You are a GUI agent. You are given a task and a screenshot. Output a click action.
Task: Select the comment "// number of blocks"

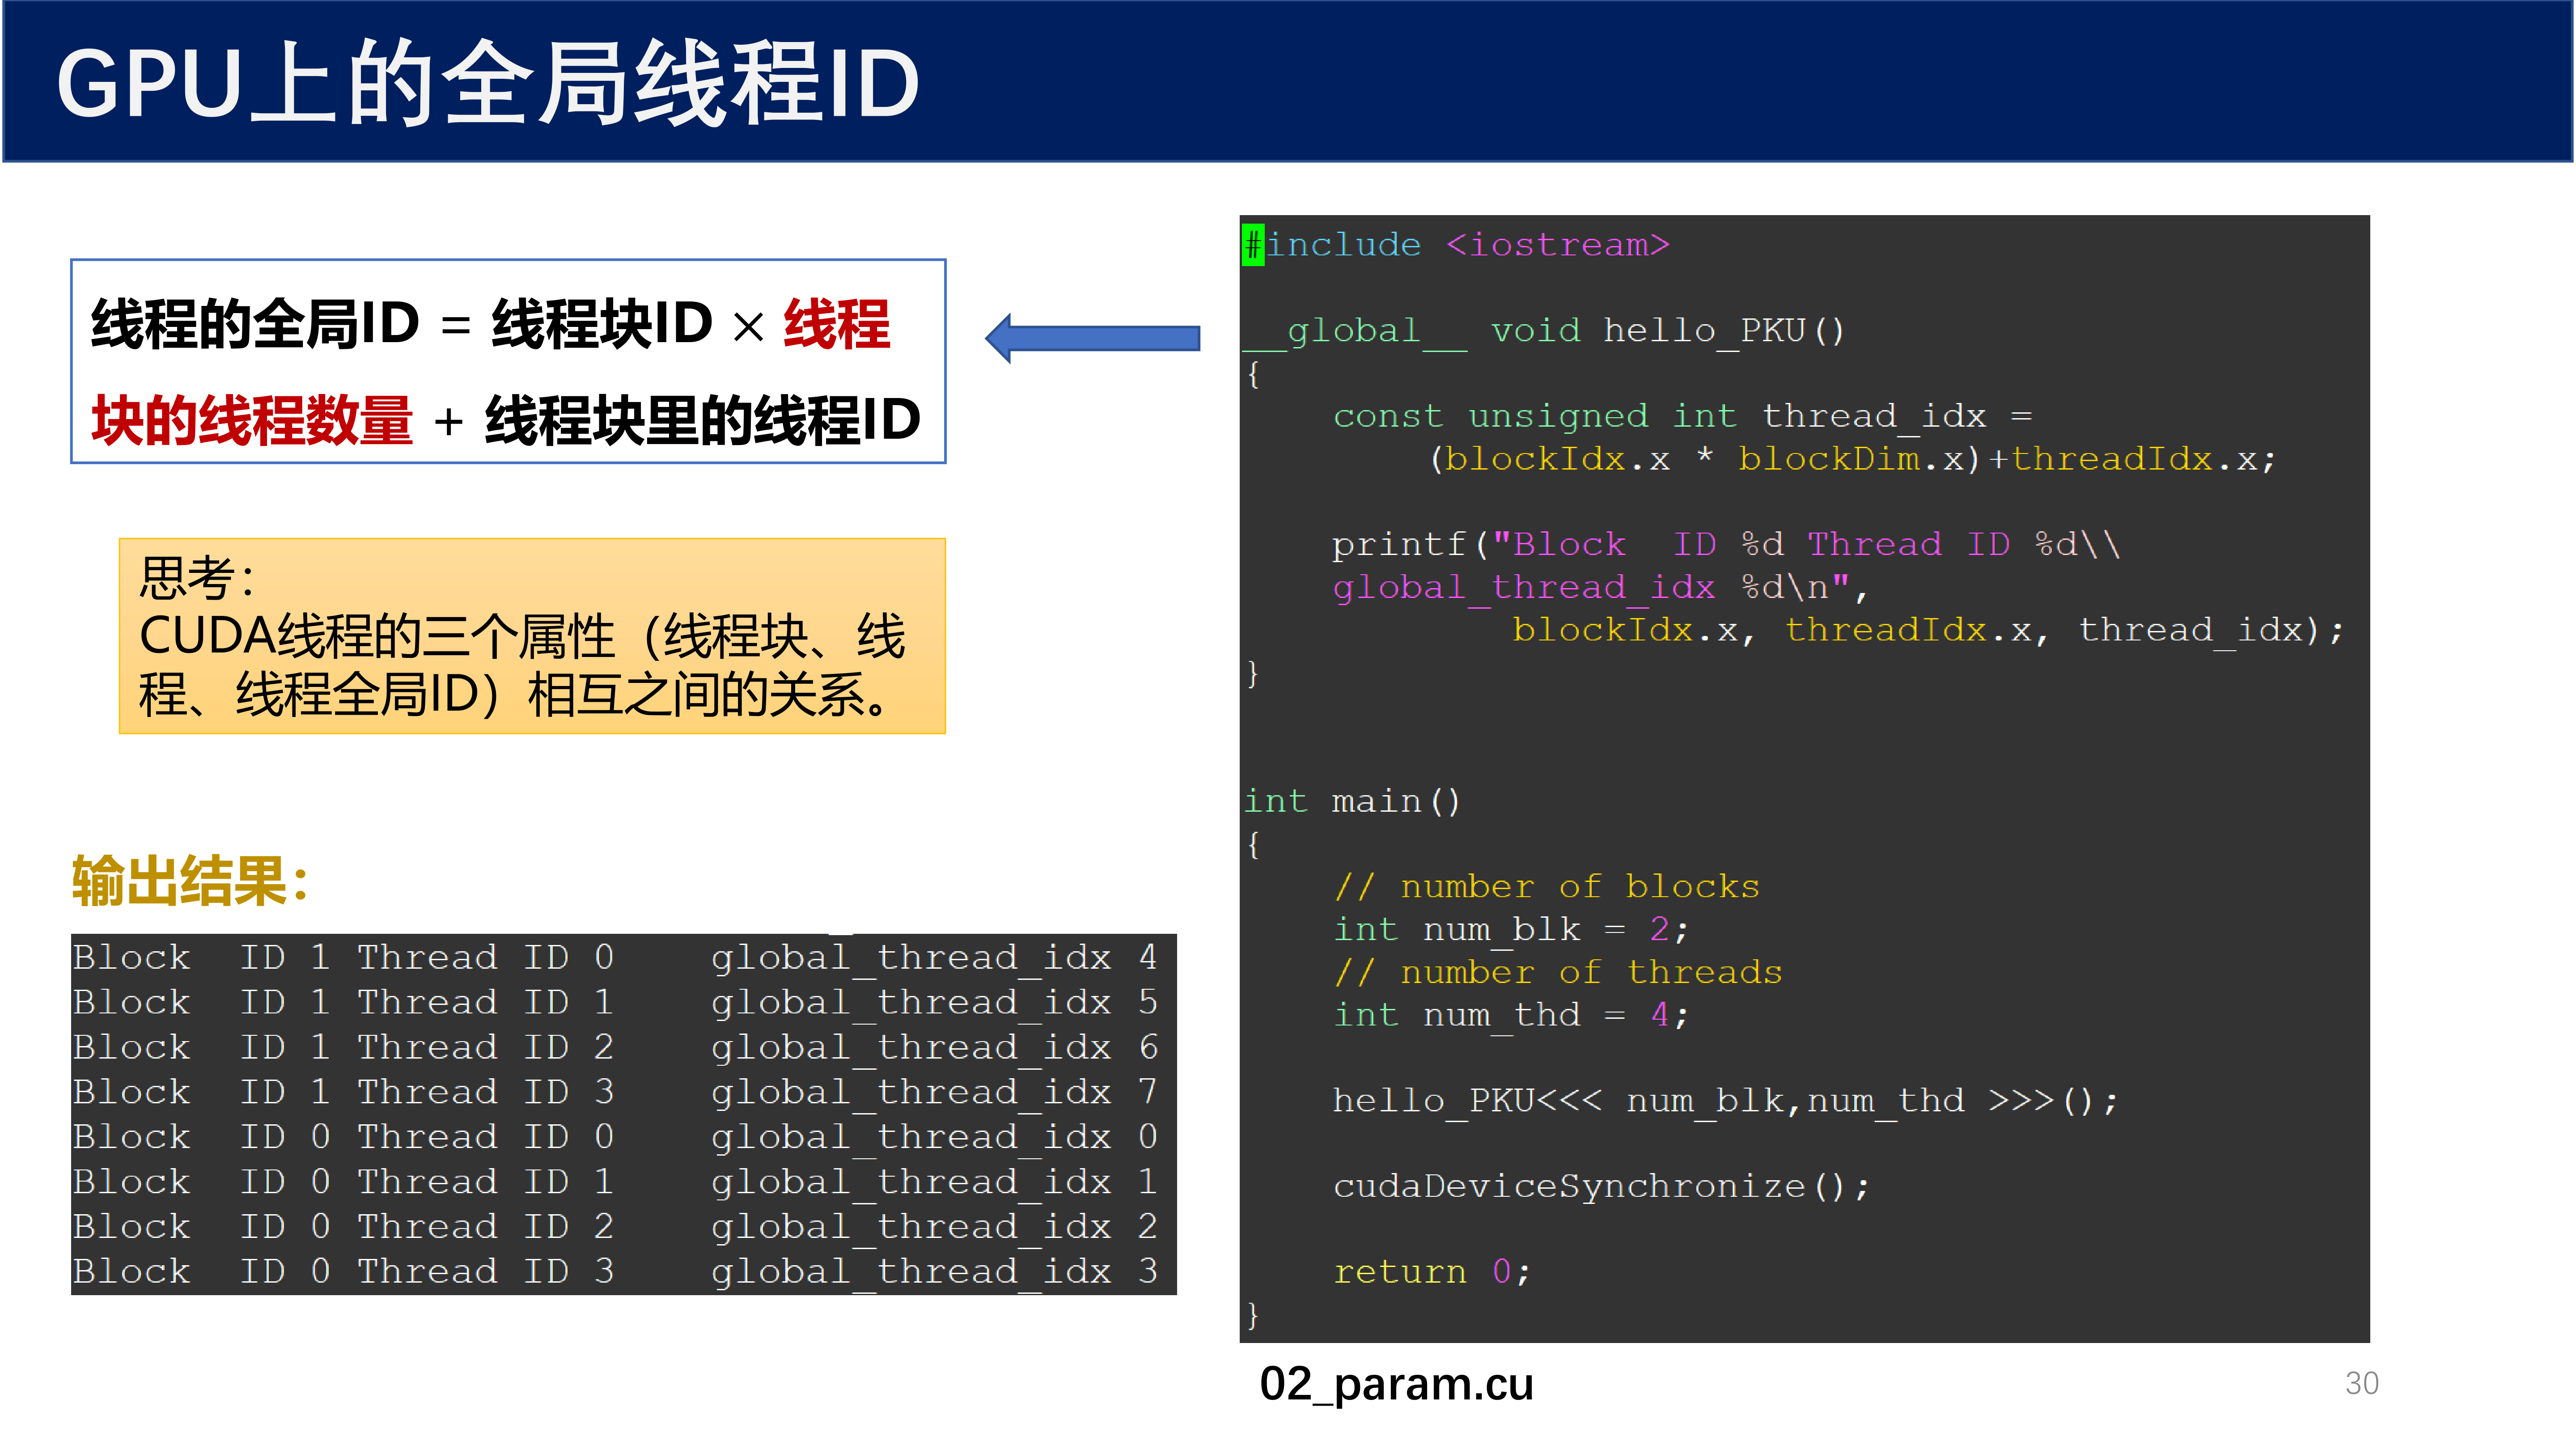point(1547,887)
